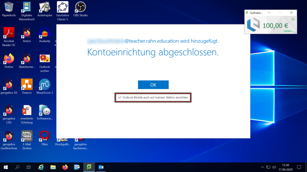Launch MuseScore 3 desktop shortcut
Viewport: 307px width, 172px height.
[x=45, y=86]
